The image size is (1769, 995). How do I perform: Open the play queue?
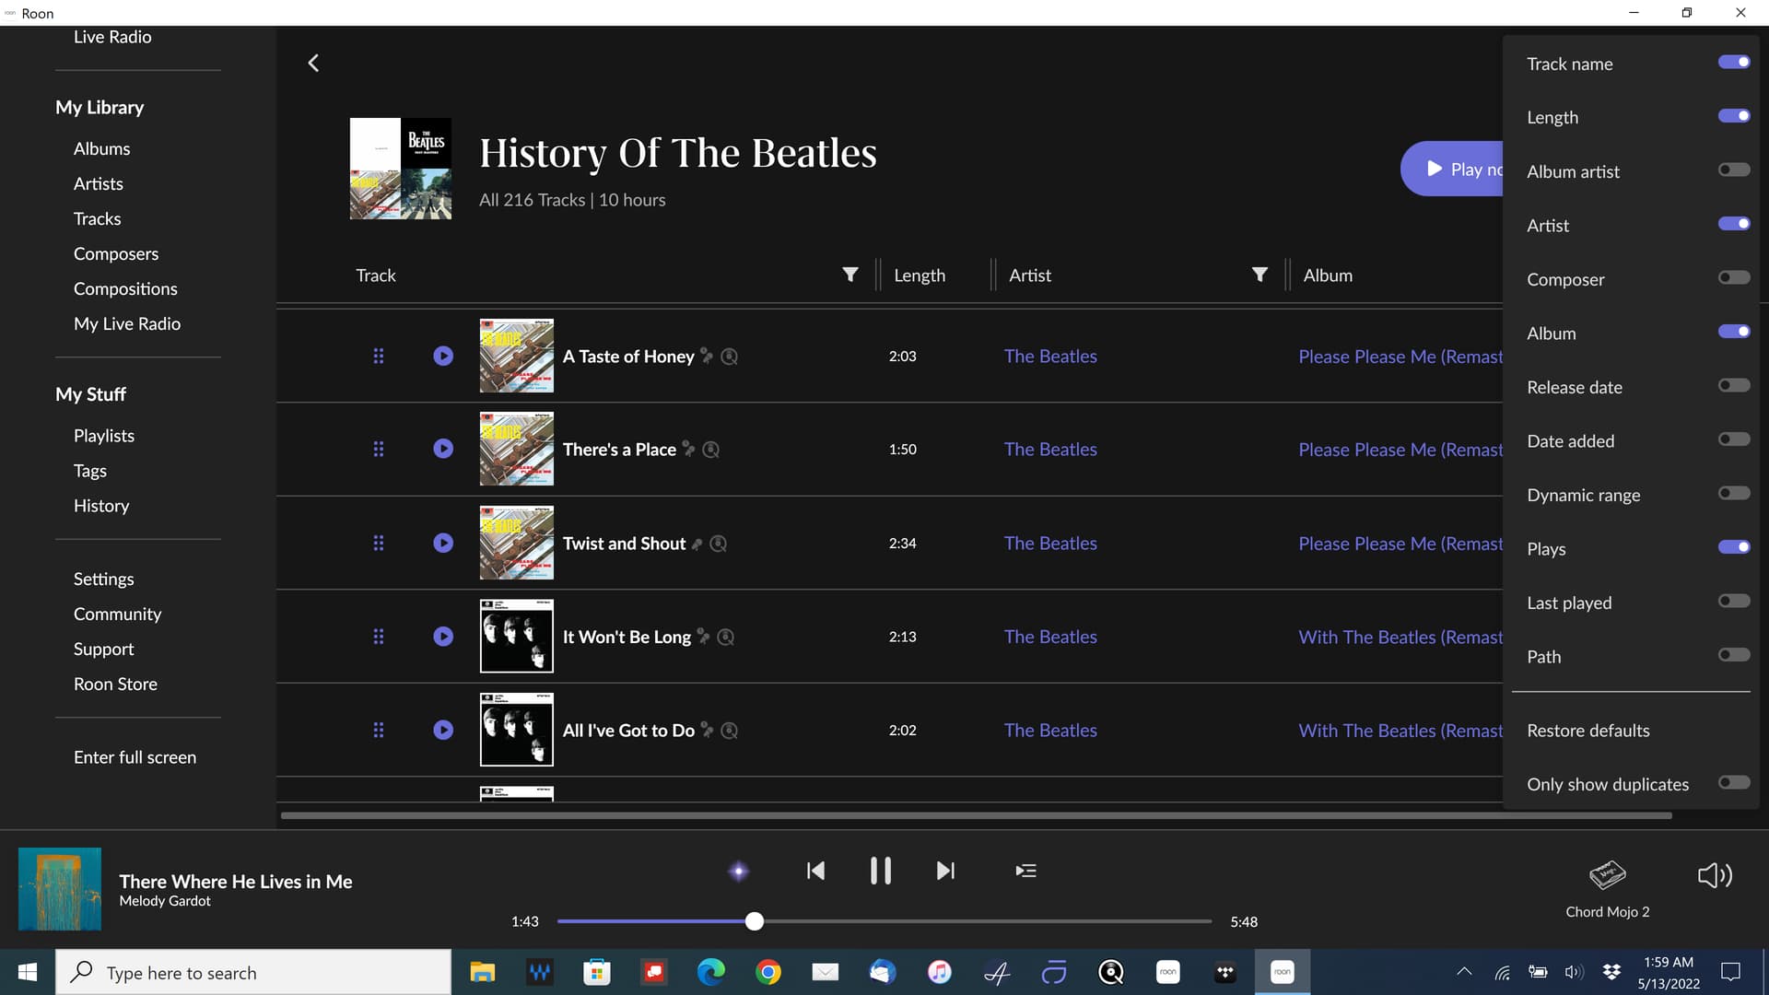coord(1025,871)
